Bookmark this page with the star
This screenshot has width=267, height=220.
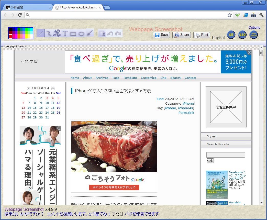(230, 15)
